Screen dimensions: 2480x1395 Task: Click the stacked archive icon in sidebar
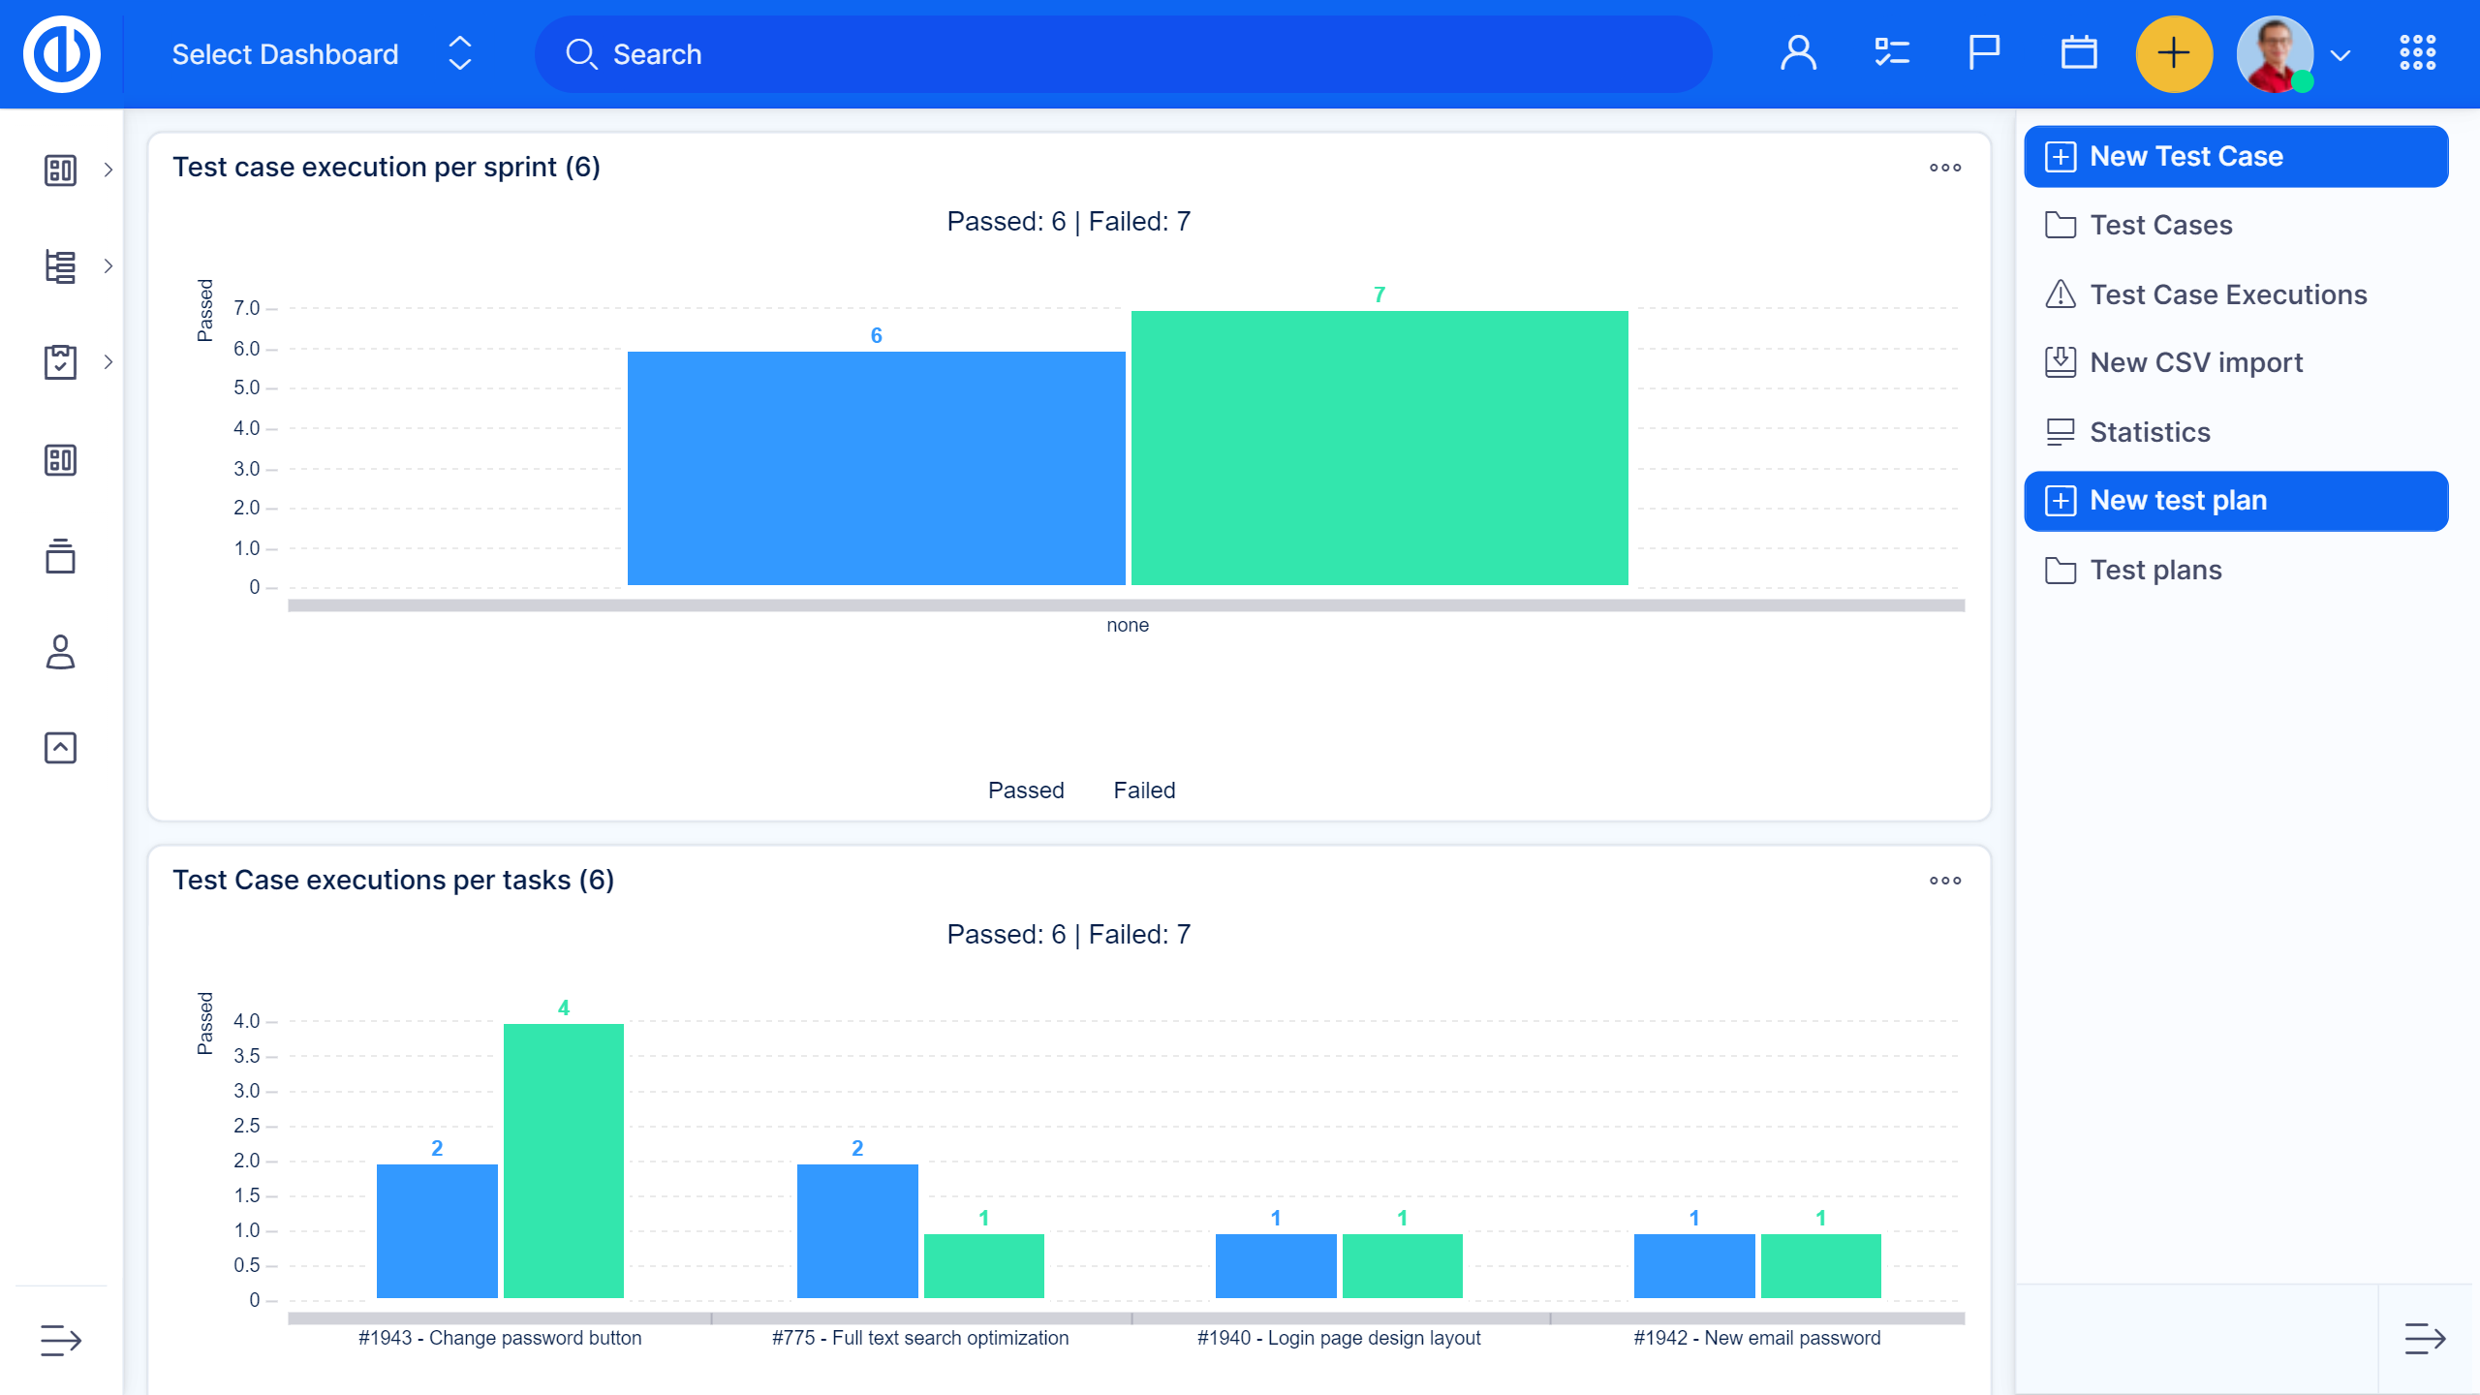pyautogui.click(x=60, y=556)
